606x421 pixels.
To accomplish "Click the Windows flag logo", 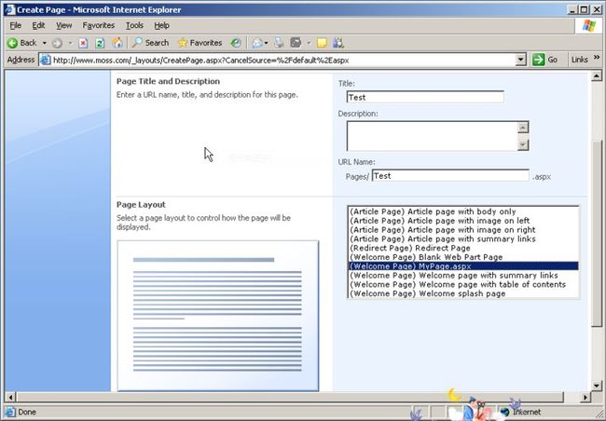I will pyautogui.click(x=588, y=26).
